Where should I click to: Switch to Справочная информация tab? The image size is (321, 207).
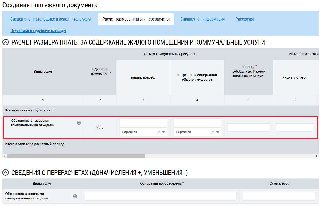[x=203, y=19]
